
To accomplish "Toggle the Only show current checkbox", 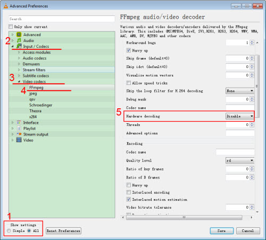I will coord(11,27).
